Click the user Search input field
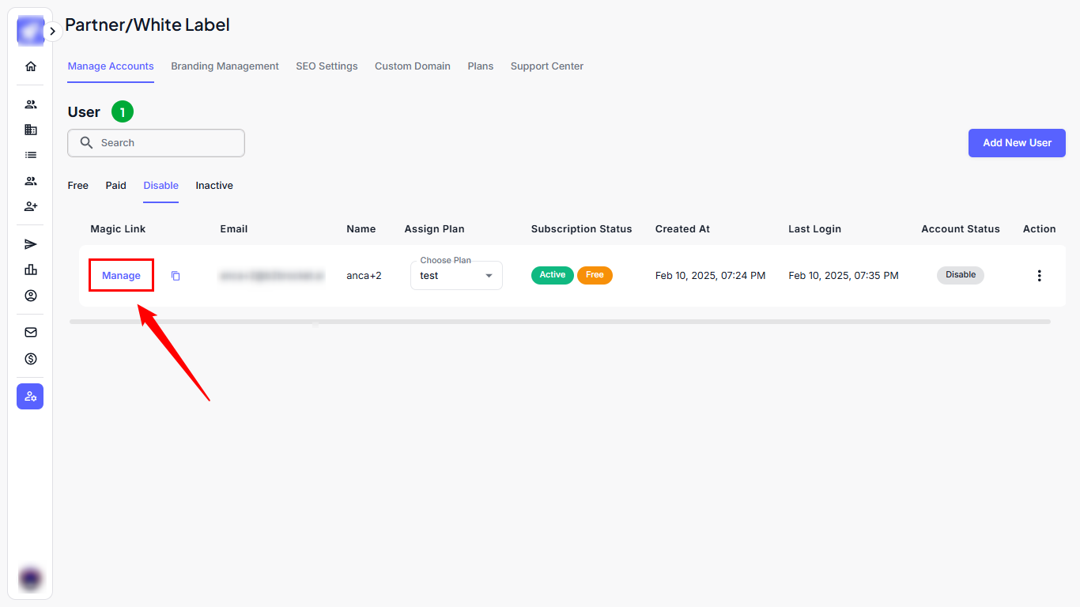The image size is (1080, 607). pos(166,143)
